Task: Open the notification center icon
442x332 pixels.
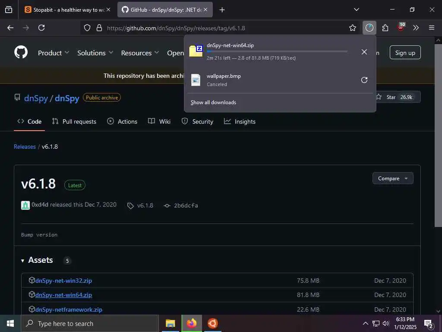Action: 429,324
